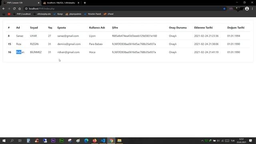Click the Eposta column header
256x144 pixels.
click(x=62, y=28)
